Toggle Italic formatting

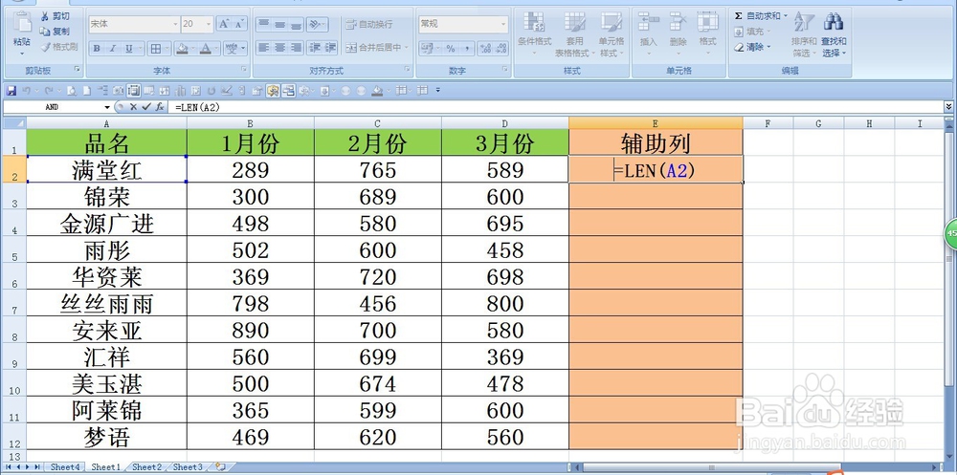112,48
